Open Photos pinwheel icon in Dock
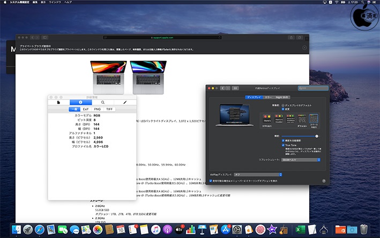 coord(98,229)
